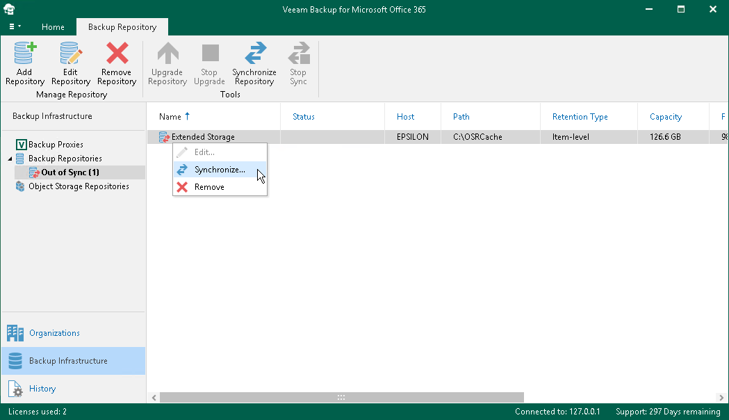Viewport: 729px width, 420px height.
Task: Select the Out of Sync (1) node
Action: 70,172
